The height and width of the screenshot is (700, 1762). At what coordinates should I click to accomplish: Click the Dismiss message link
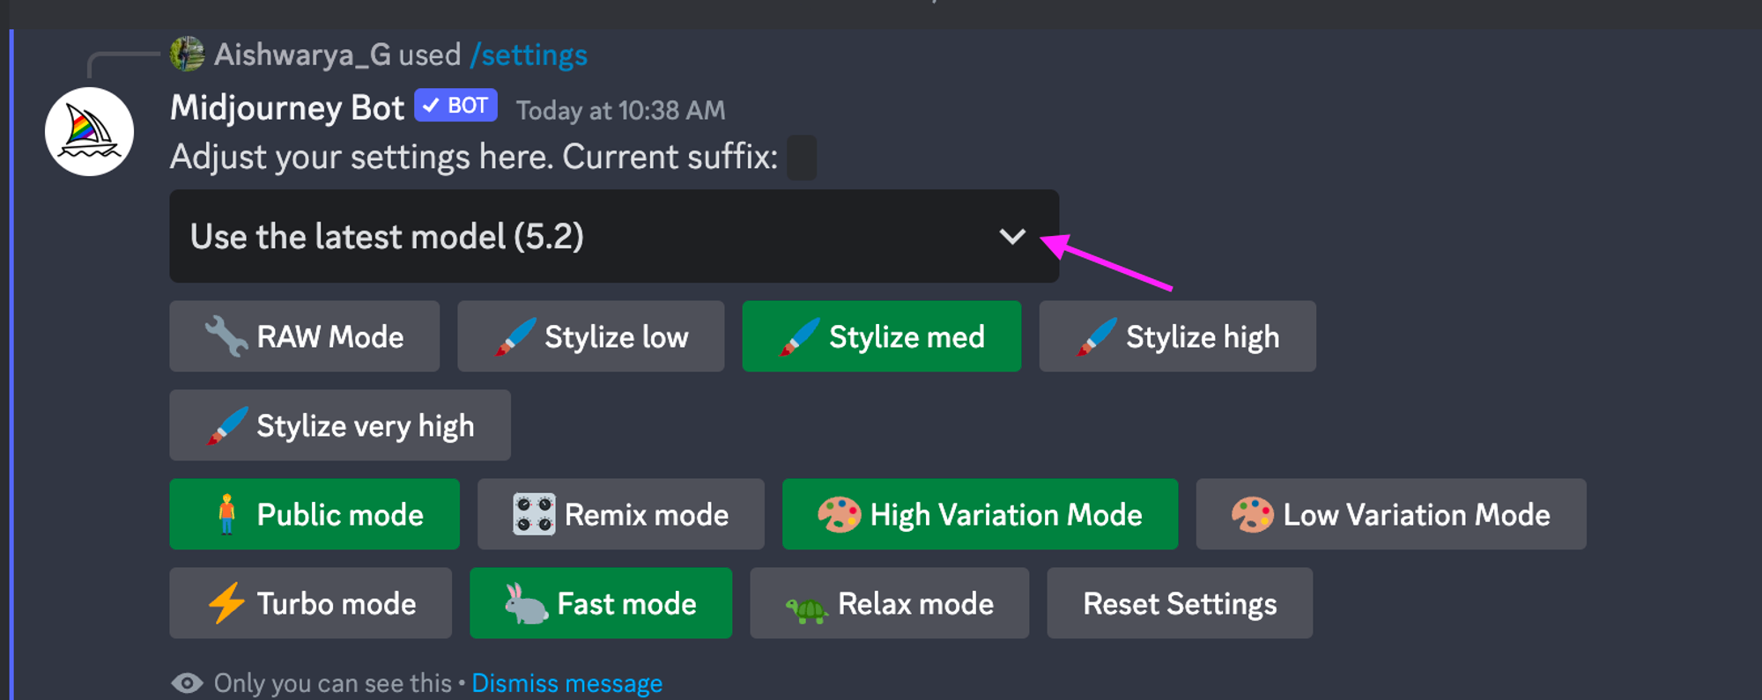click(566, 683)
